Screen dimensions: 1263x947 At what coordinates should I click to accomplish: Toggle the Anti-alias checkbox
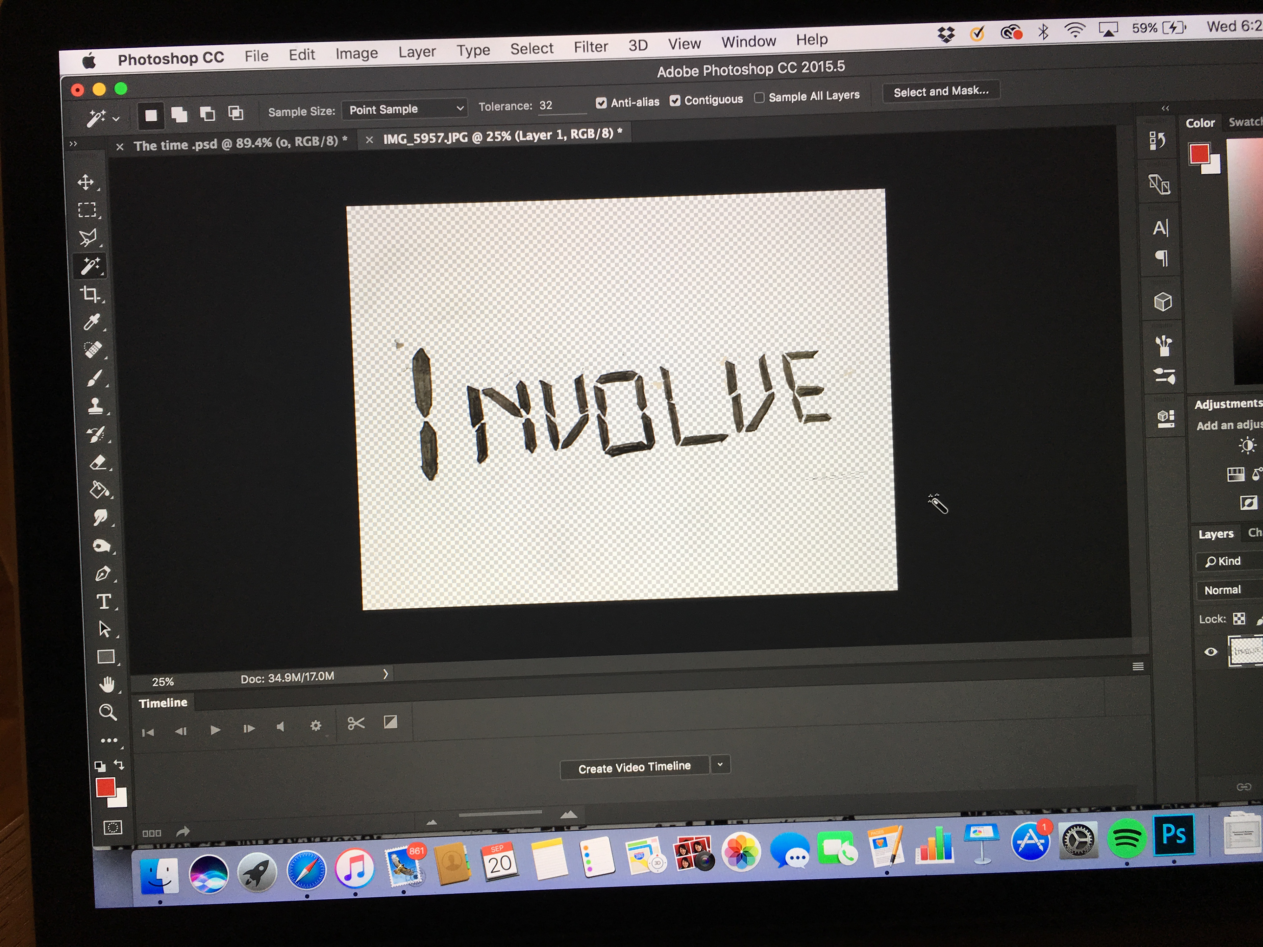tap(601, 103)
